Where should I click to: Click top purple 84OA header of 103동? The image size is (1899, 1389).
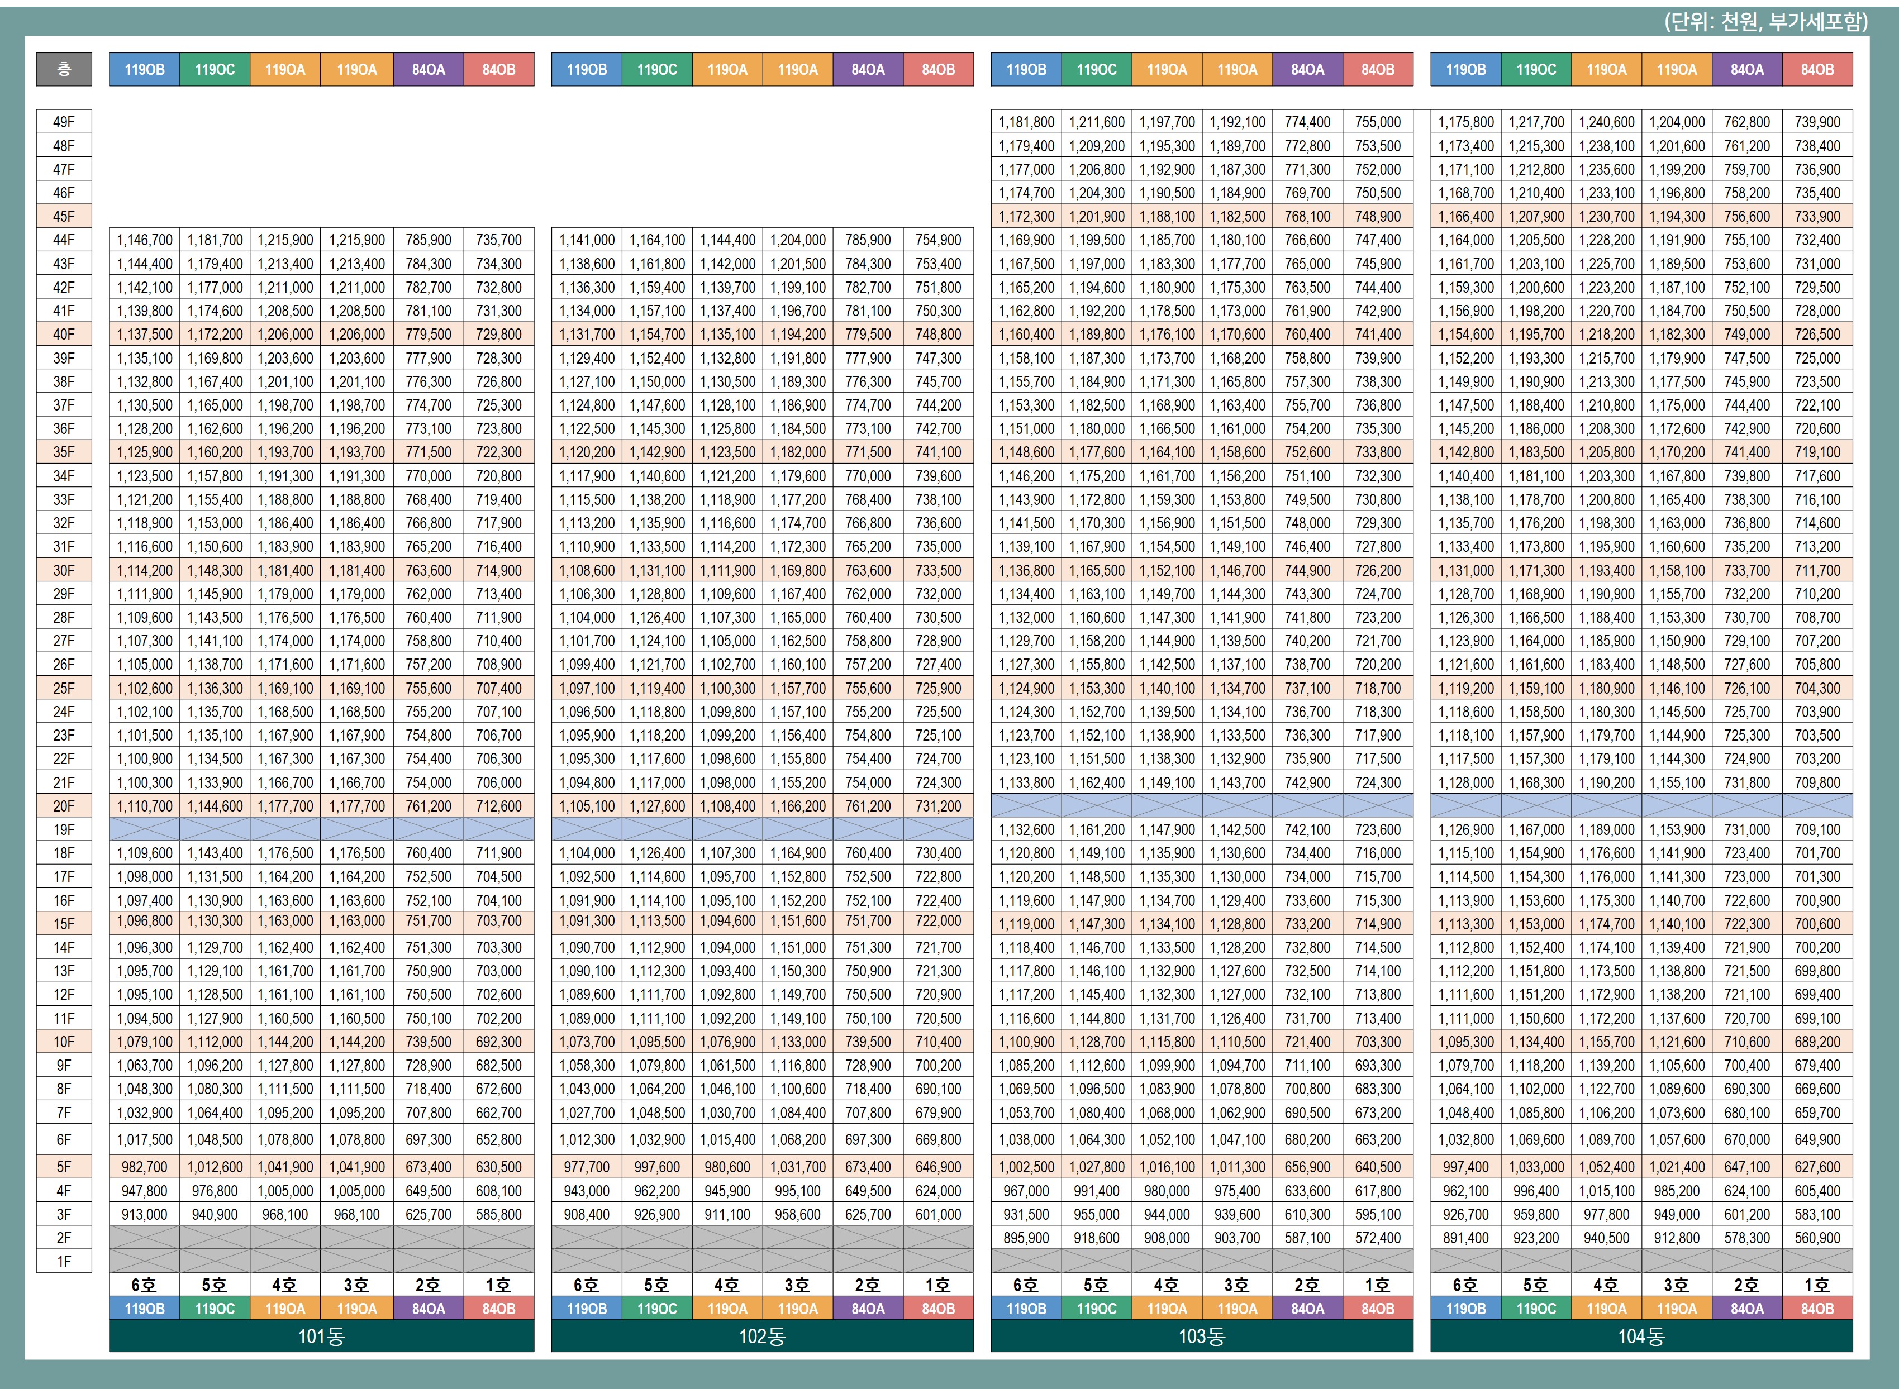point(1307,70)
